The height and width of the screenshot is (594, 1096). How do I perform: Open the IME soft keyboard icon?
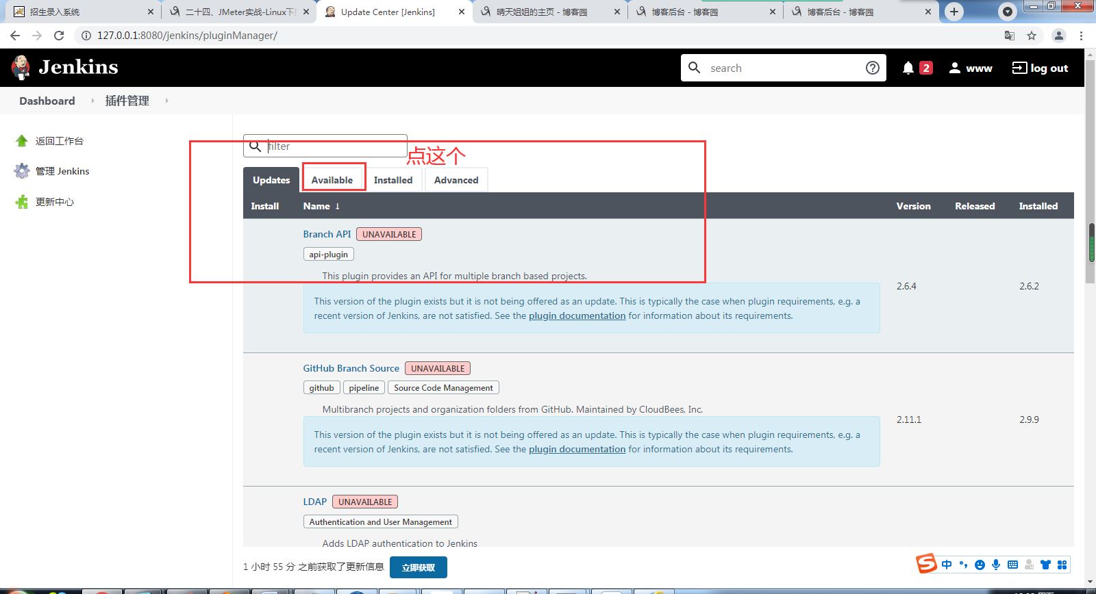(x=1012, y=565)
